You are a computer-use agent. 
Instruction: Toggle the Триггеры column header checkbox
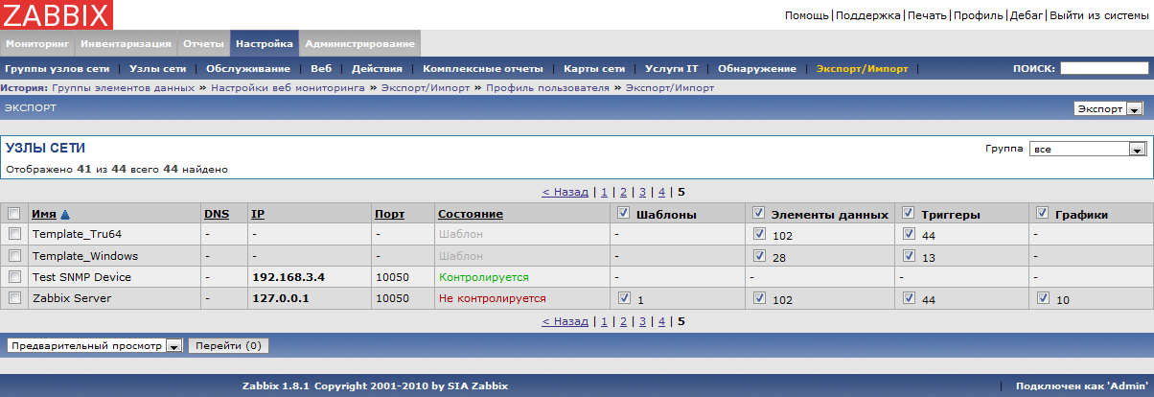point(909,213)
